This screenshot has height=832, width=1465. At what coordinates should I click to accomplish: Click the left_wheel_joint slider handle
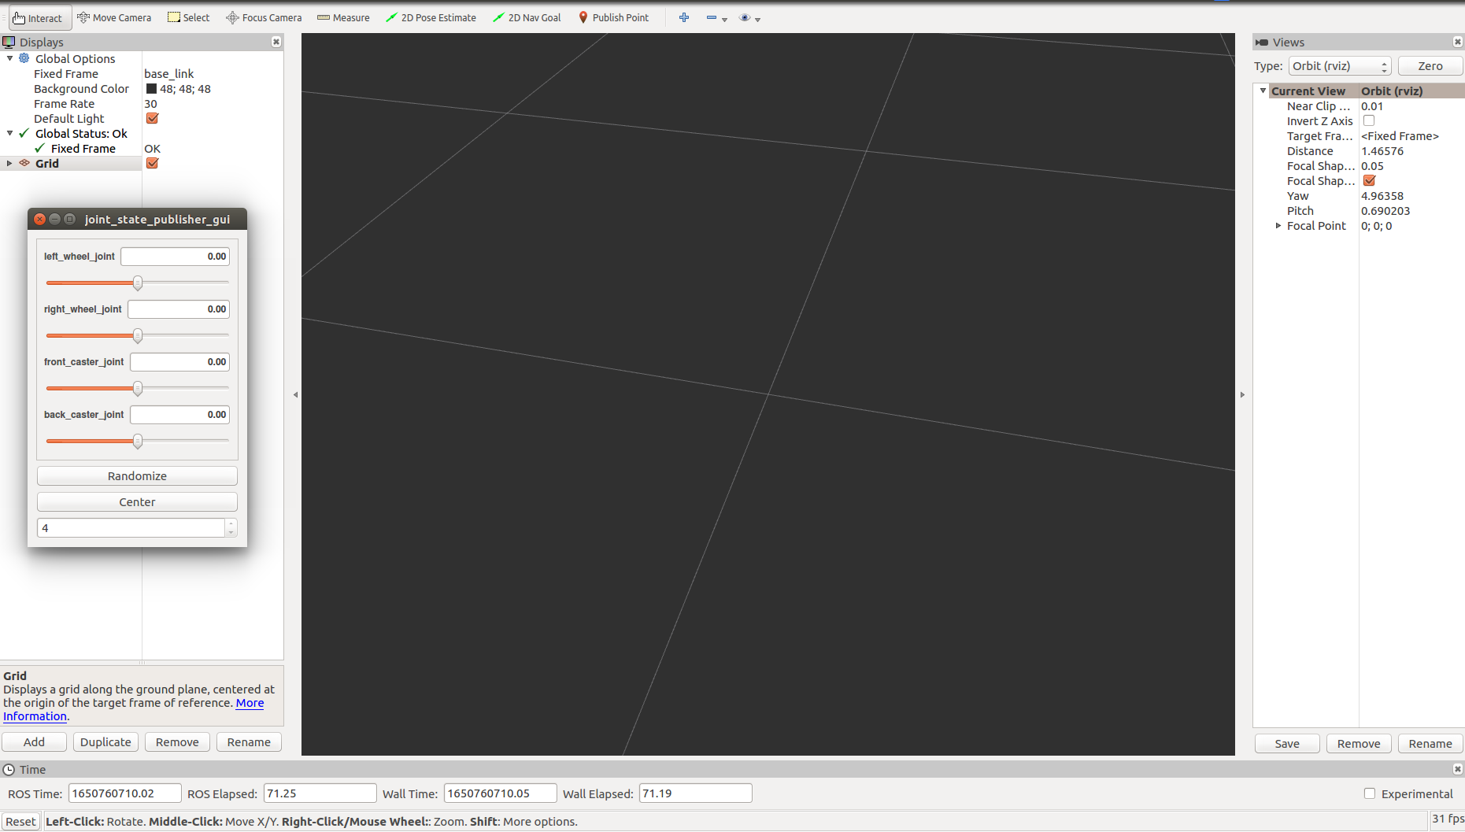point(138,283)
